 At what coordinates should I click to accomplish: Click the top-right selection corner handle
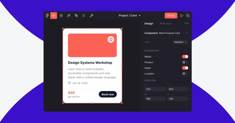click(x=122, y=29)
